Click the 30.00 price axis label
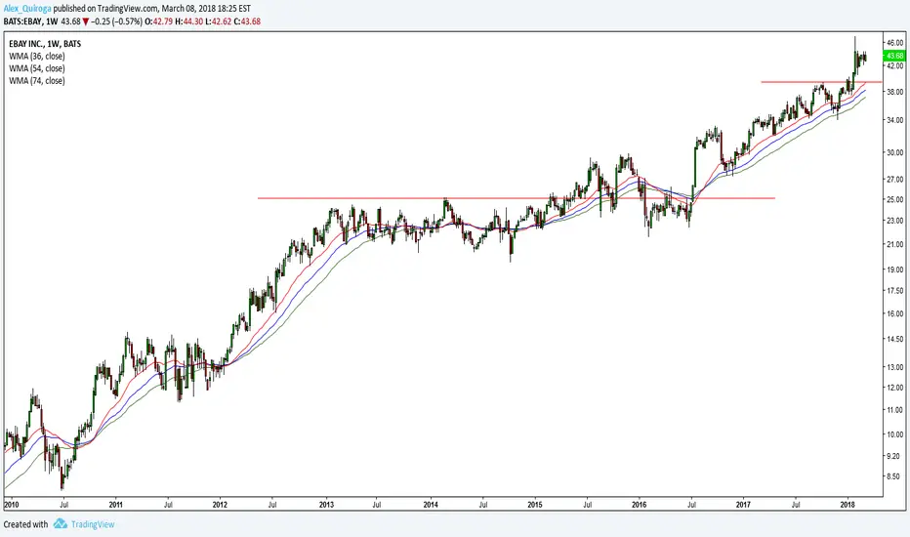 [x=895, y=152]
